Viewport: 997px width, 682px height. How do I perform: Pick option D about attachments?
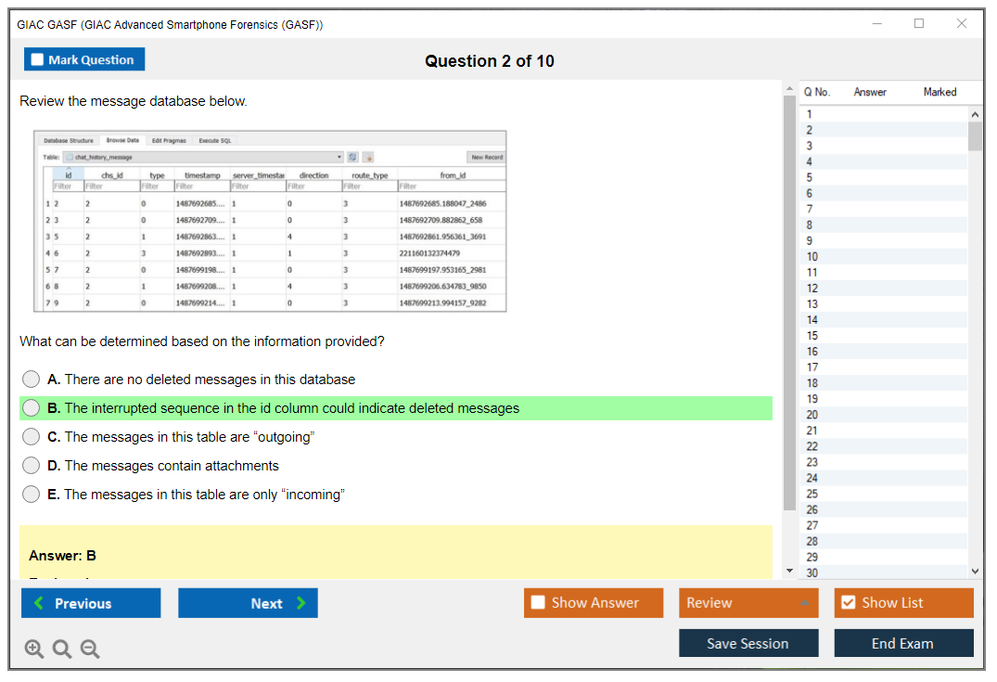(x=32, y=466)
